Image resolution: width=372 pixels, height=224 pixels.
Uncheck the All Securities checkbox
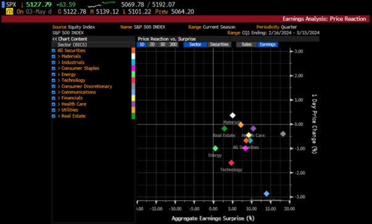(x=54, y=51)
